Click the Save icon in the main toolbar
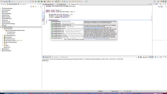The height and width of the screenshot is (94, 167). click(x=5, y=2)
